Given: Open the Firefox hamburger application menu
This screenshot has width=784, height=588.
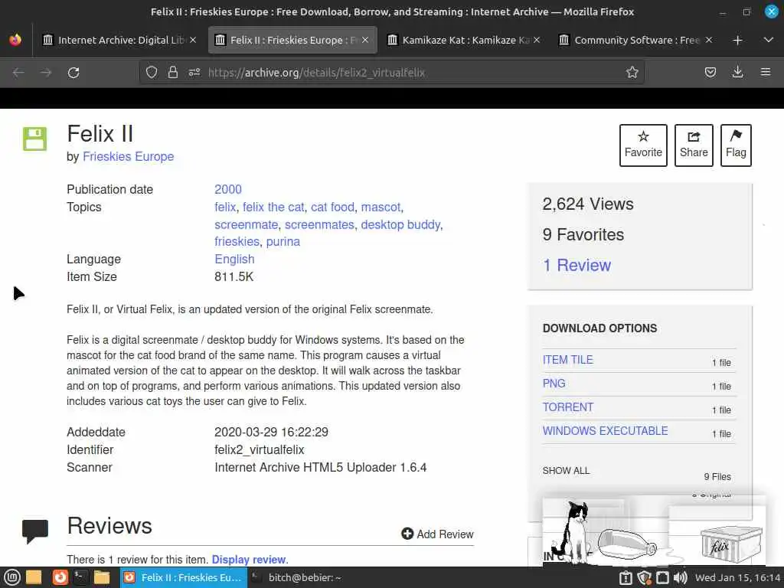Looking at the screenshot, I should (x=766, y=73).
